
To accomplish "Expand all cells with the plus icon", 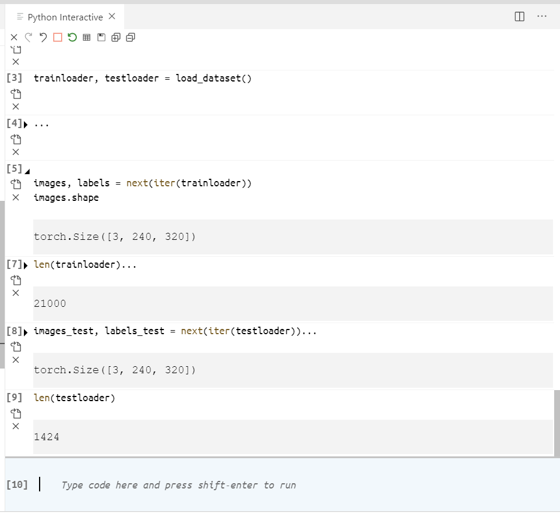I will (x=115, y=37).
